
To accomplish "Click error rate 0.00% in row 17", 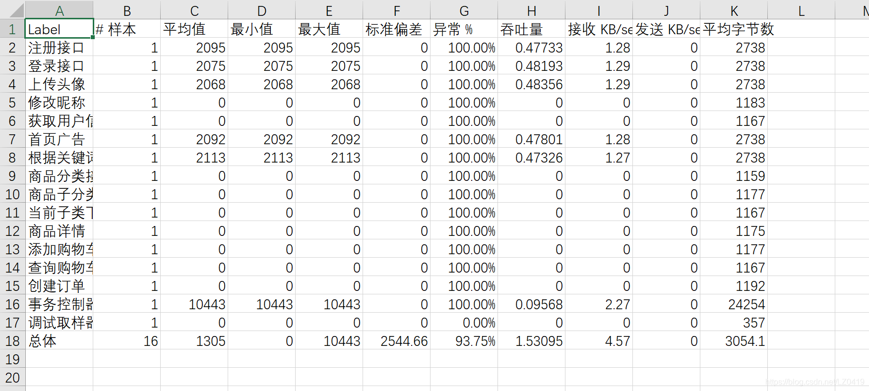I will (464, 323).
